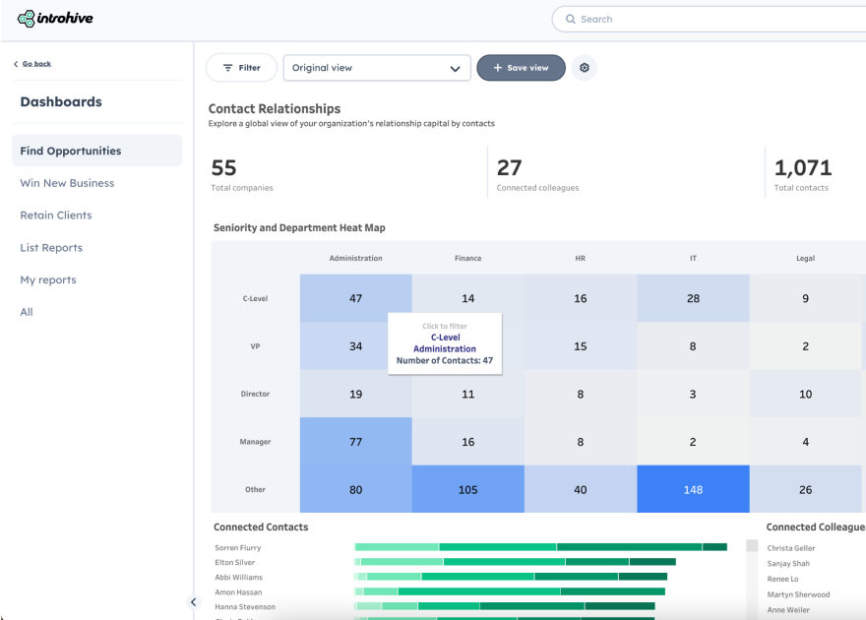Open My reports from the sidebar

[47, 279]
